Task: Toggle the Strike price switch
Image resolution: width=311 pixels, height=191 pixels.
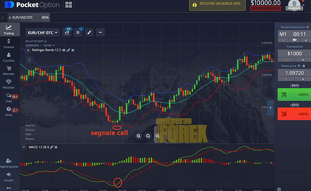Action: [304, 66]
